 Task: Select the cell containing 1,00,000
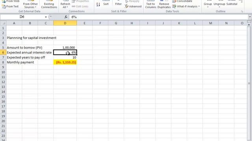pyautogui.click(x=65, y=48)
